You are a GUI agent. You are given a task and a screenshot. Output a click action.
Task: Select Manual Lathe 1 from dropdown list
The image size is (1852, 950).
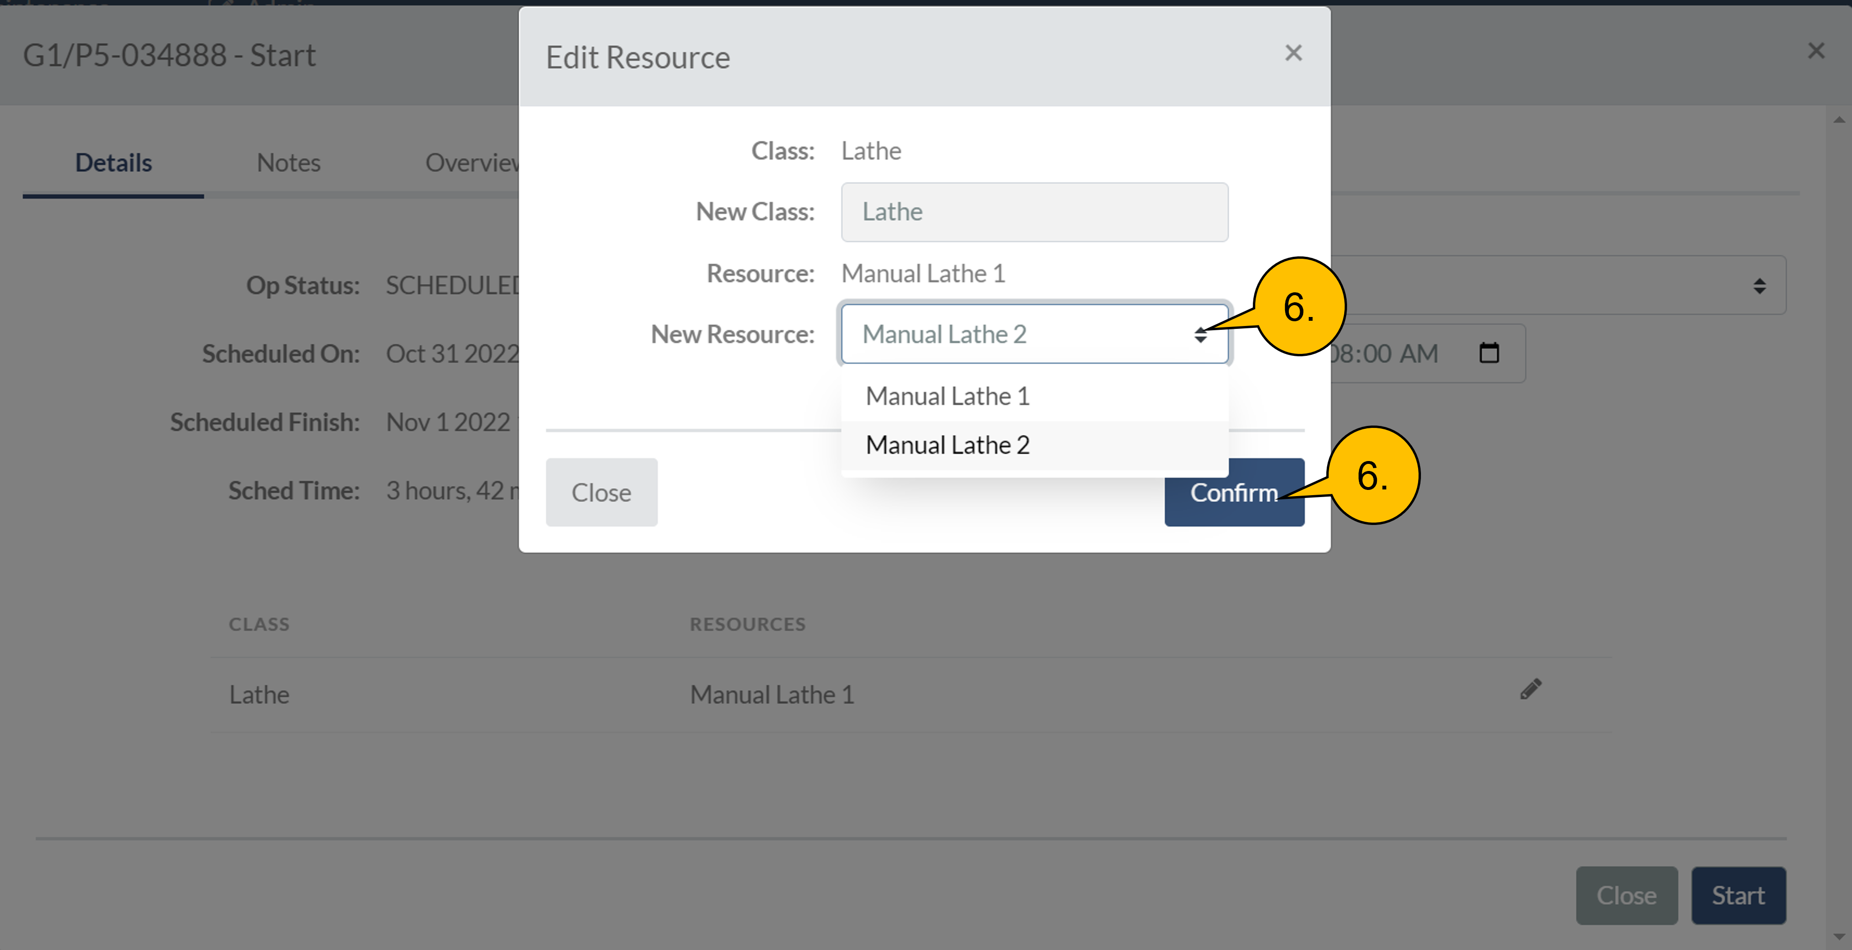tap(947, 396)
